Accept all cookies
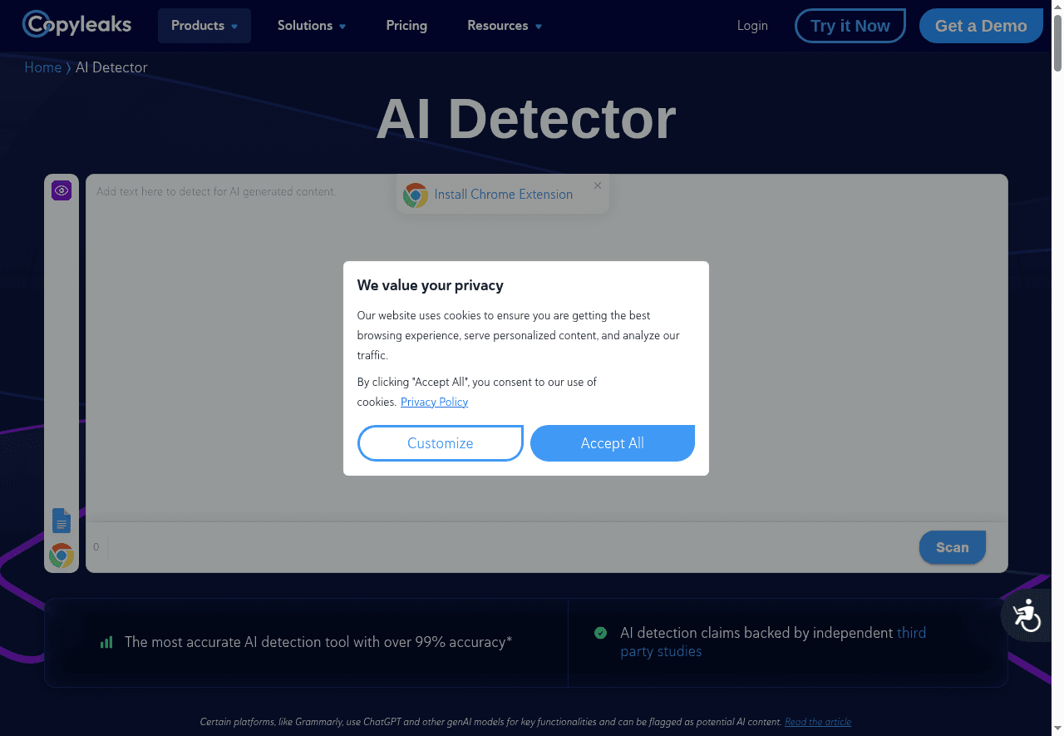The height and width of the screenshot is (736, 1064). 612,442
